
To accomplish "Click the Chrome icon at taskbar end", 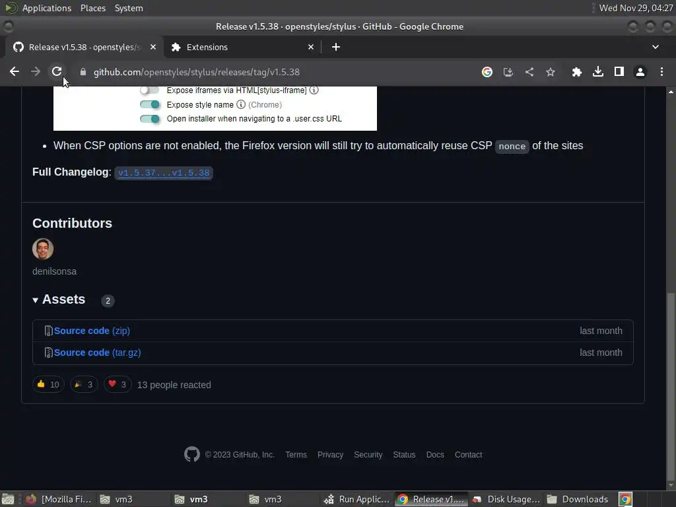I will coord(626,499).
